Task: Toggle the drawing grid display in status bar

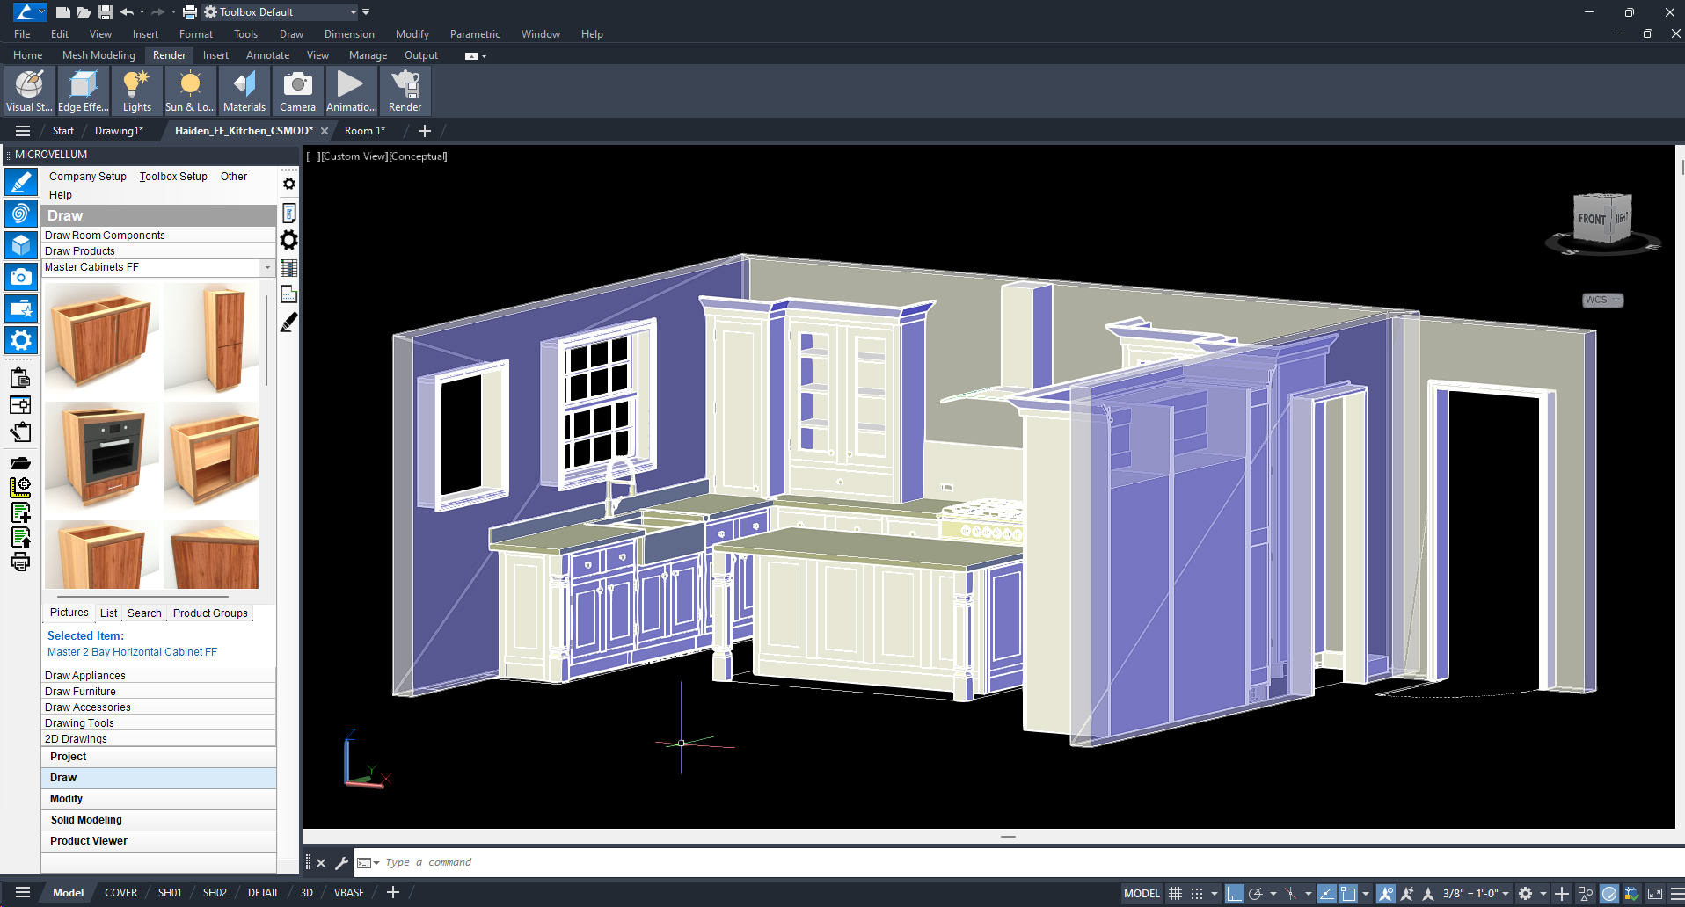Action: (1175, 894)
